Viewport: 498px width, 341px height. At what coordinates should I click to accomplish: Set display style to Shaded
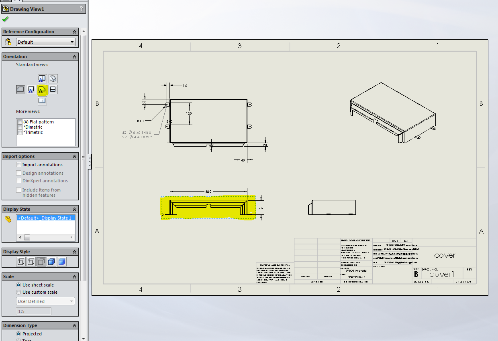pyautogui.click(x=61, y=262)
